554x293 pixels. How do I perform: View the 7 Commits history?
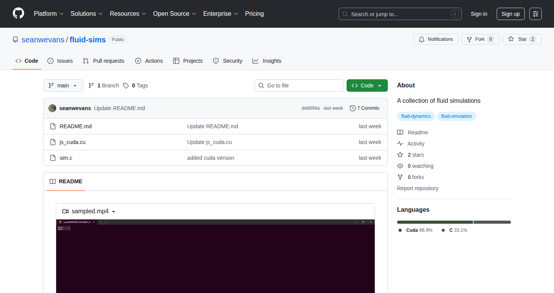[x=364, y=108]
